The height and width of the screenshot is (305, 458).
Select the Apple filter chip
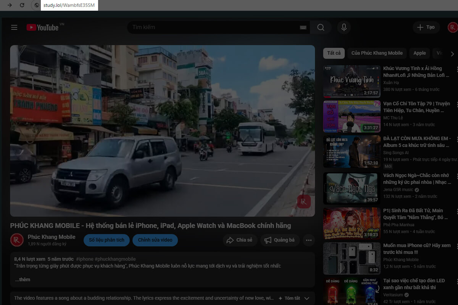419,53
